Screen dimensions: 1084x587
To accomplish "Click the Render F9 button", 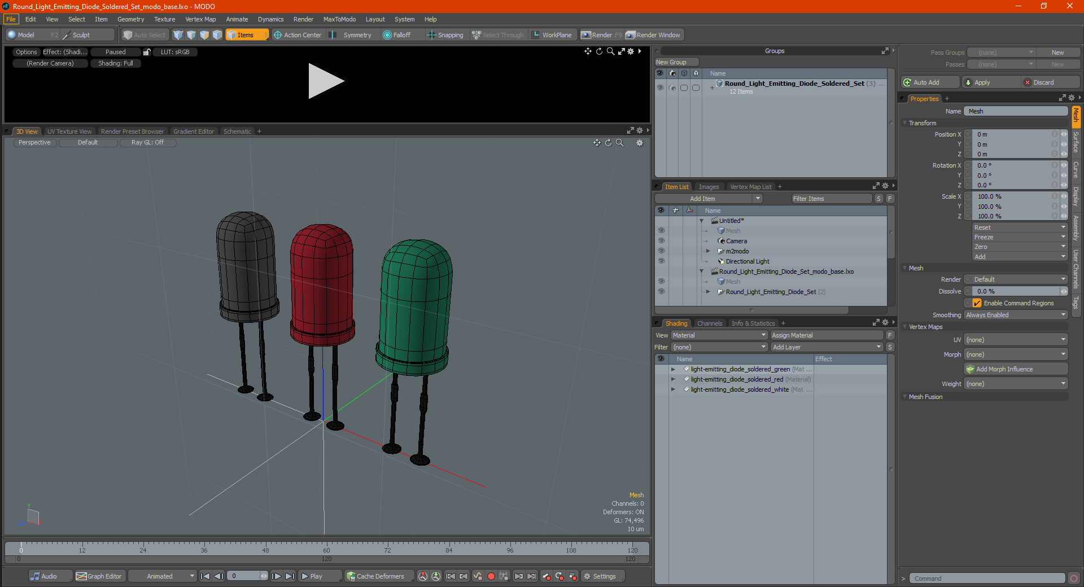I will tap(602, 35).
